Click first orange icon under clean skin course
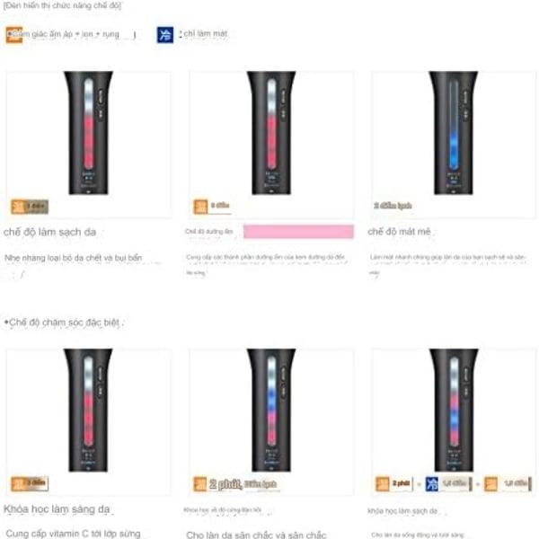This screenshot has height=539, width=539. (x=383, y=484)
